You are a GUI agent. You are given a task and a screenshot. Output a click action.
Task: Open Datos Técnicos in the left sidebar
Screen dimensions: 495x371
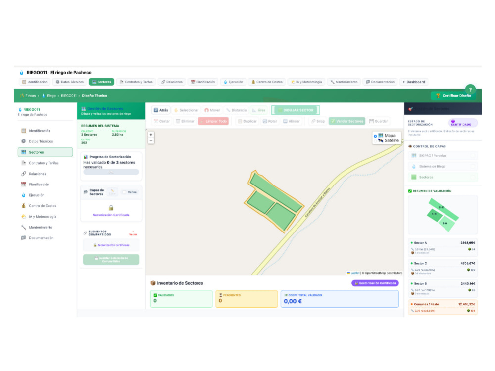pos(45,141)
